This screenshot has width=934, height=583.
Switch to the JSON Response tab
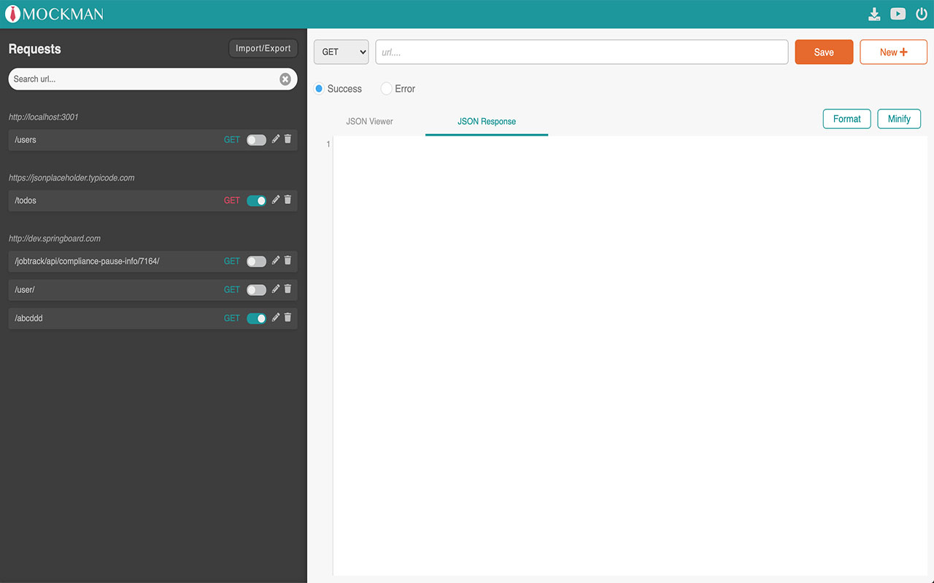487,122
